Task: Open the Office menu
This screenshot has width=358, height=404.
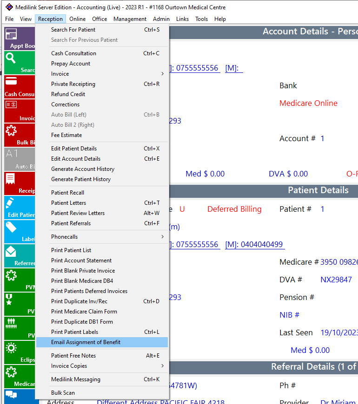Action: pos(99,19)
